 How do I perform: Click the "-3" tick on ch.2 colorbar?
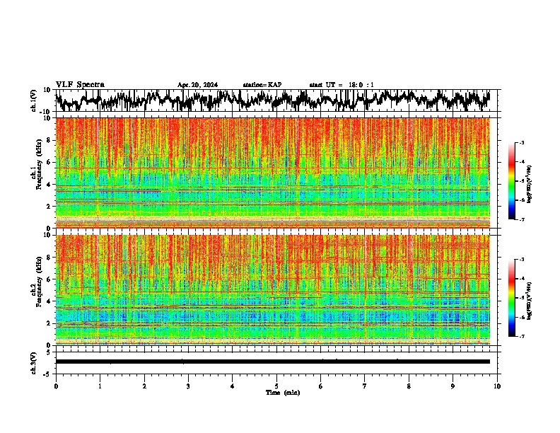tap(521, 260)
